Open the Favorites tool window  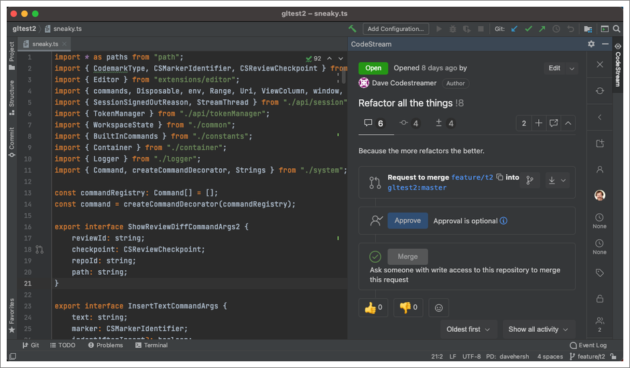[x=11, y=316]
